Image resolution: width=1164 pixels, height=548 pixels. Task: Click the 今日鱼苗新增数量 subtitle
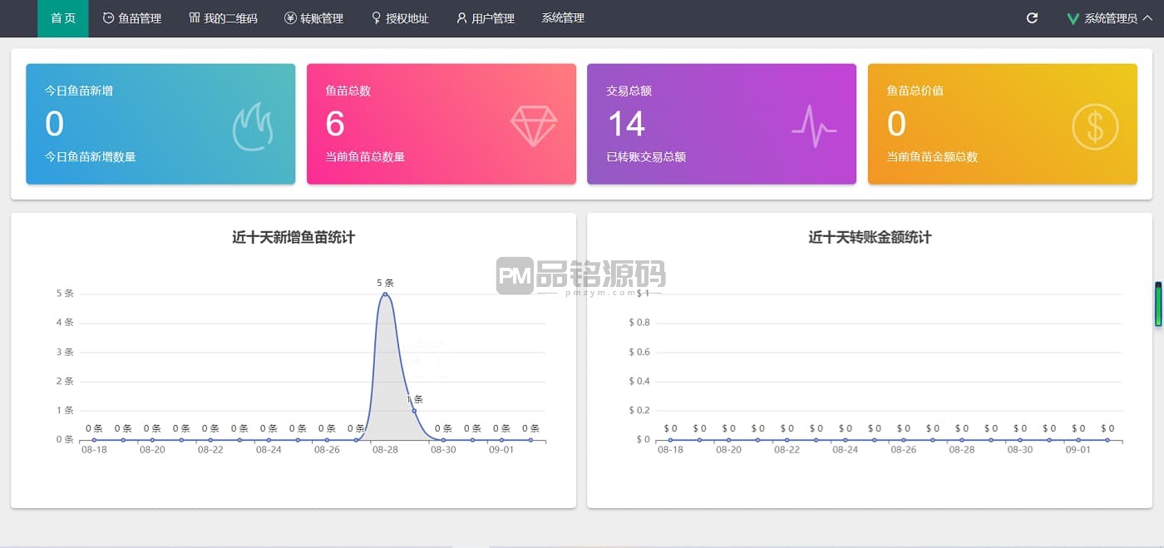91,156
